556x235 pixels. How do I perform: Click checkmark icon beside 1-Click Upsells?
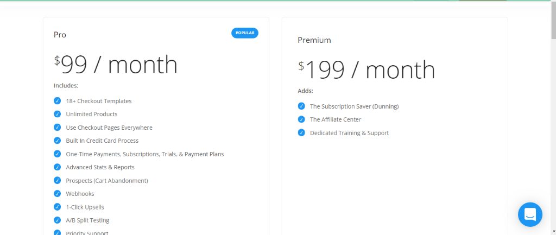click(x=57, y=207)
